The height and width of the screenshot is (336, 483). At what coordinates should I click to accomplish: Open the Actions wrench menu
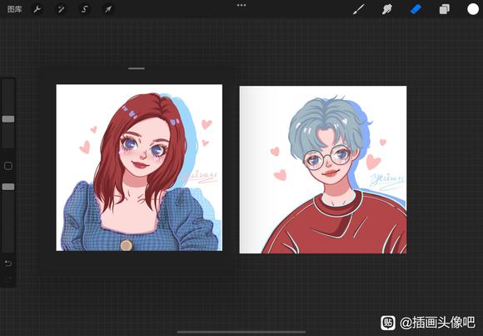coord(37,9)
